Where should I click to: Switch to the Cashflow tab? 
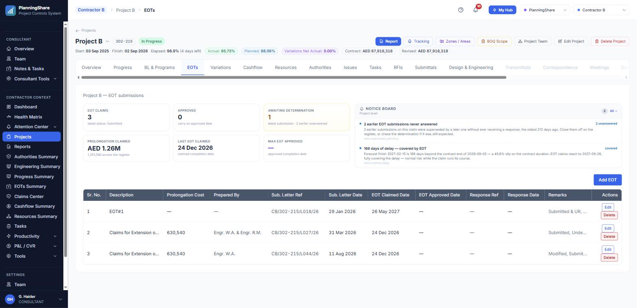tap(253, 67)
